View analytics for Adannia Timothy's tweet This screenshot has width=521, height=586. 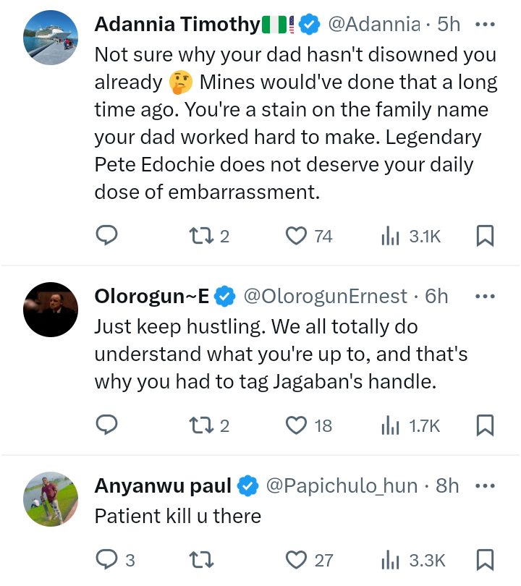pos(391,235)
